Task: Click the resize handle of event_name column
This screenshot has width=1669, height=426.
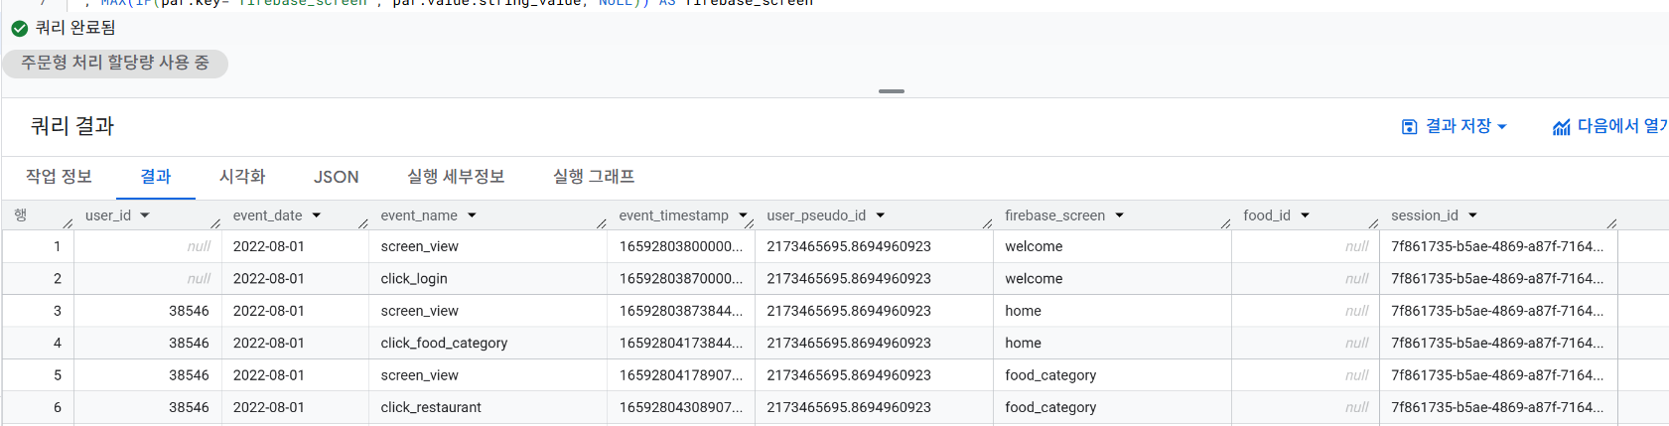Action: pos(601,223)
